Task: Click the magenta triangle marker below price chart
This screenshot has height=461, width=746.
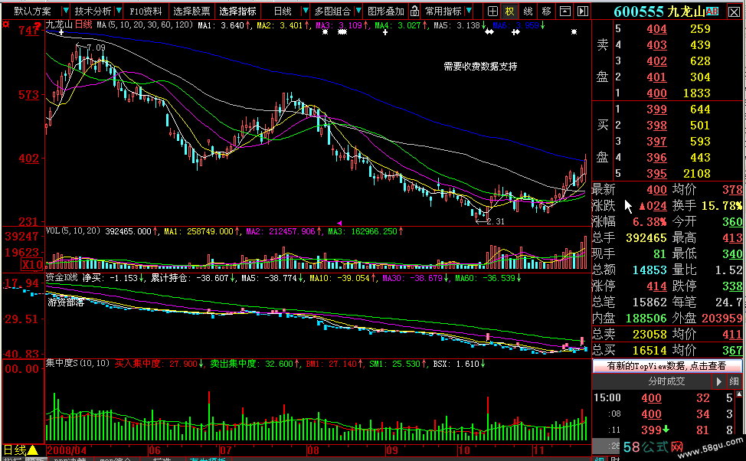Action: 339,223
